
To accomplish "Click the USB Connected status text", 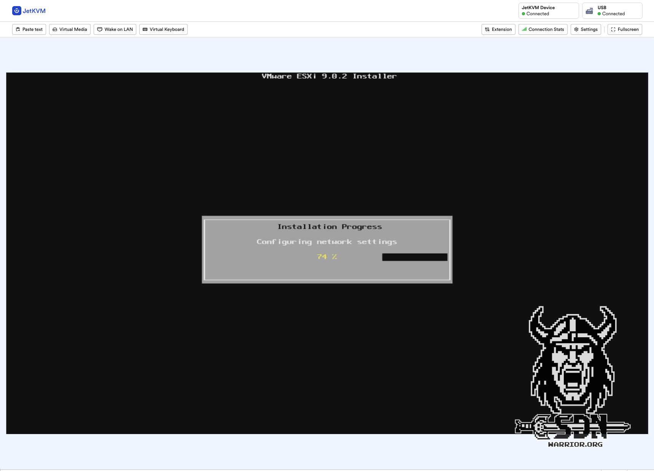I will 613,14.
